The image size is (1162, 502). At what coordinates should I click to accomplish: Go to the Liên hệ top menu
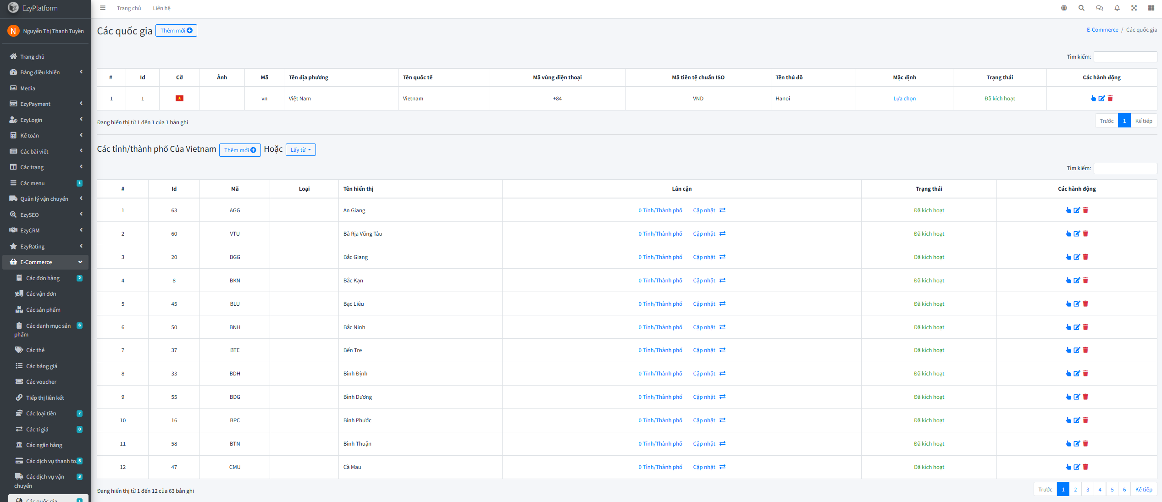[161, 8]
